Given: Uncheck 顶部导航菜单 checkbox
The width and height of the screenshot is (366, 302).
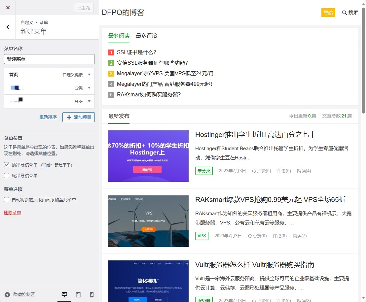Looking at the screenshot, I should point(7,165).
